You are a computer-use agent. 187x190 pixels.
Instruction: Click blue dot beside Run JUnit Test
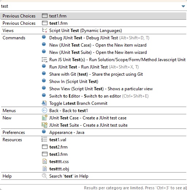(x=44, y=66)
